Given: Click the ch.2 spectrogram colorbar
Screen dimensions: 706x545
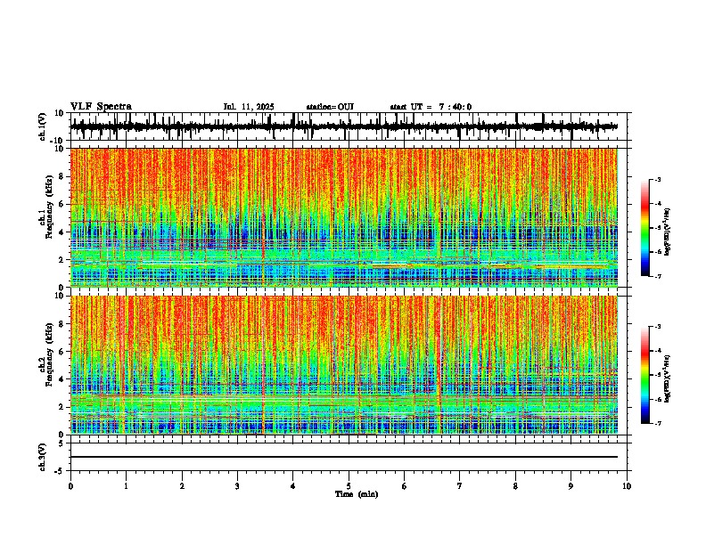Looking at the screenshot, I should point(644,375).
